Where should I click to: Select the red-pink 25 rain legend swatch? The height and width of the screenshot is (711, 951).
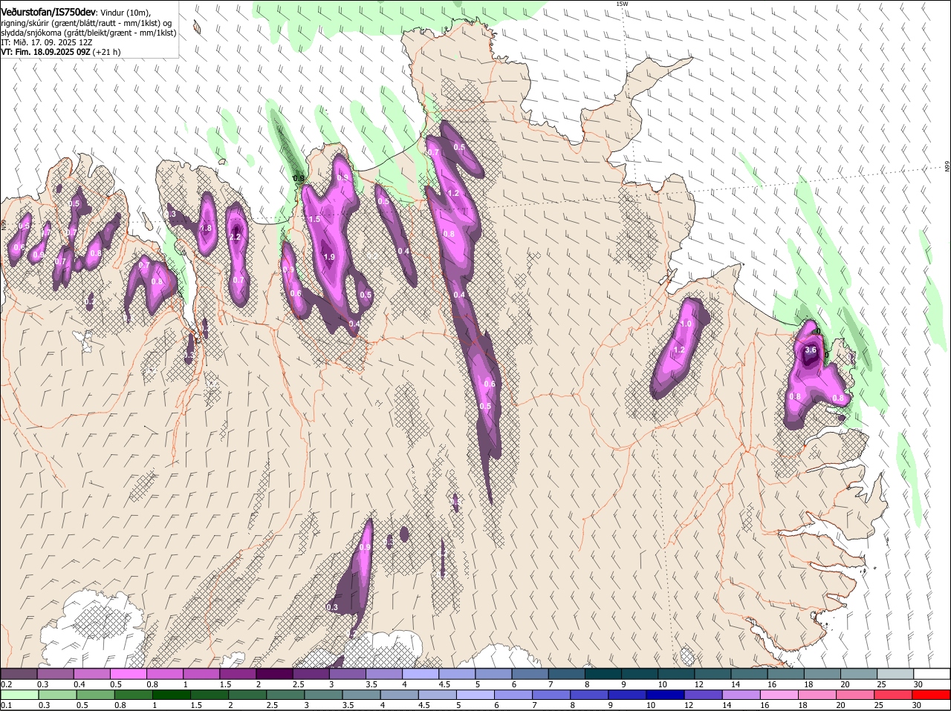894,695
